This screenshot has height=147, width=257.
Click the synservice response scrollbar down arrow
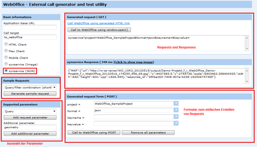tap(247, 82)
